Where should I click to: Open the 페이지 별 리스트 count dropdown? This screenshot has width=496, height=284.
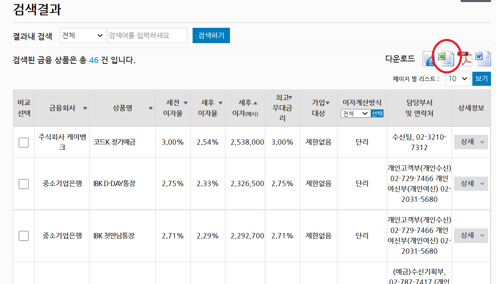point(458,79)
